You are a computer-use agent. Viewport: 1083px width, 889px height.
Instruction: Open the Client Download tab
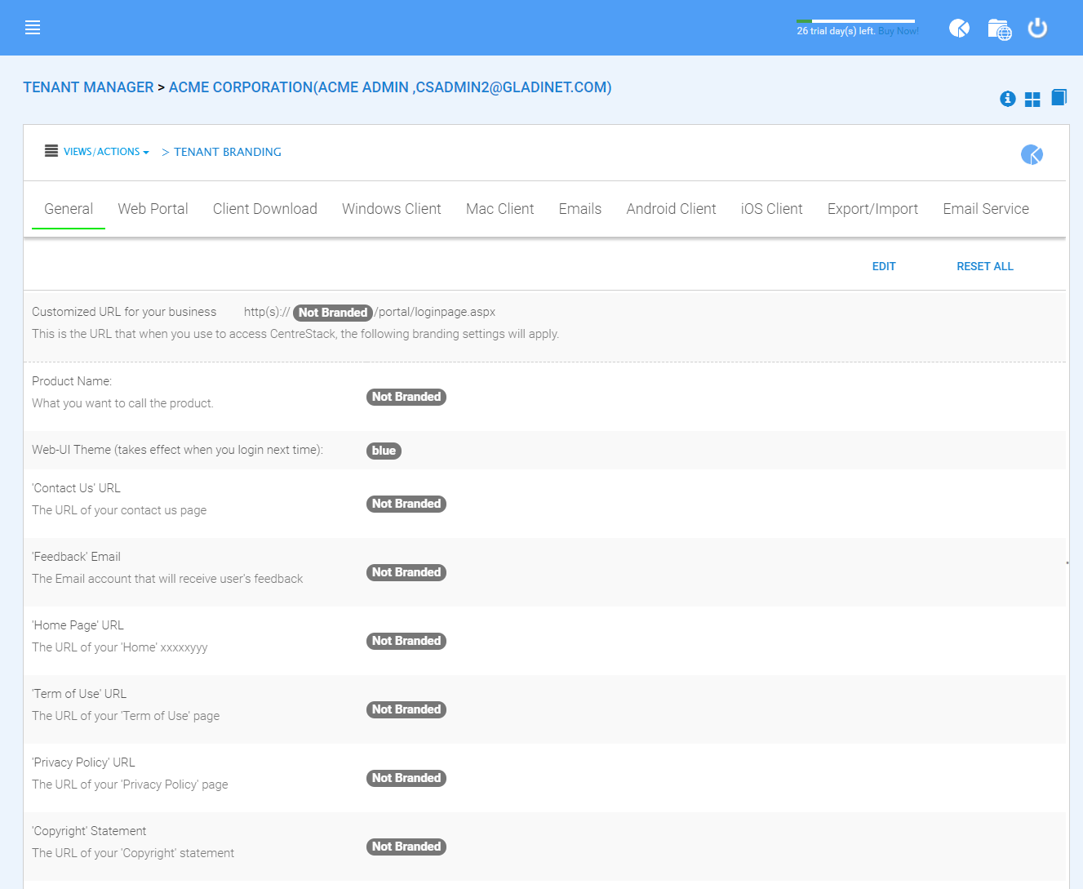(265, 209)
